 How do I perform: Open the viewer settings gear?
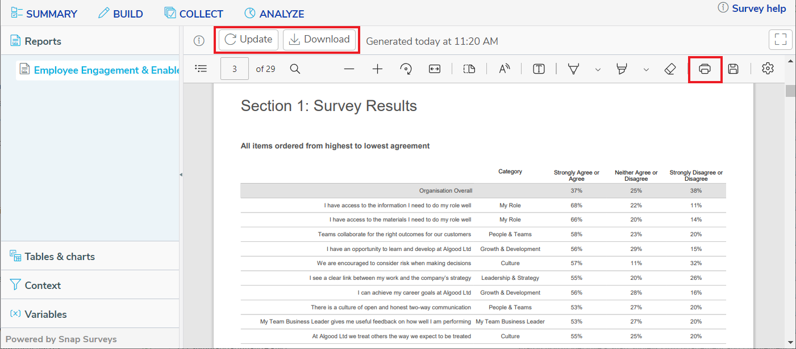click(x=768, y=68)
